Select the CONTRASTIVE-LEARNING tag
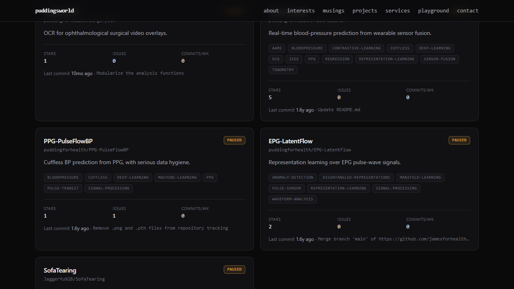Viewport: 514px width, 289px height. [x=357, y=48]
